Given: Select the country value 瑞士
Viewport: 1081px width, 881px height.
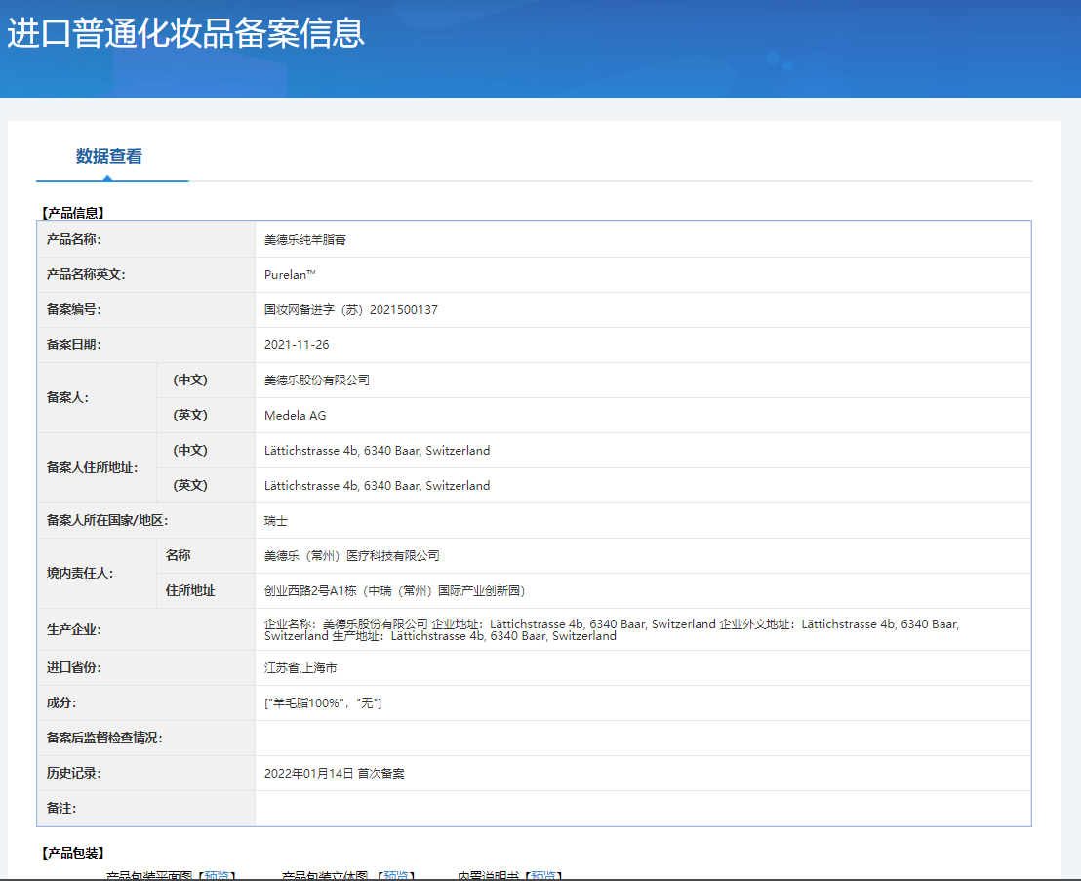Looking at the screenshot, I should coord(276,521).
